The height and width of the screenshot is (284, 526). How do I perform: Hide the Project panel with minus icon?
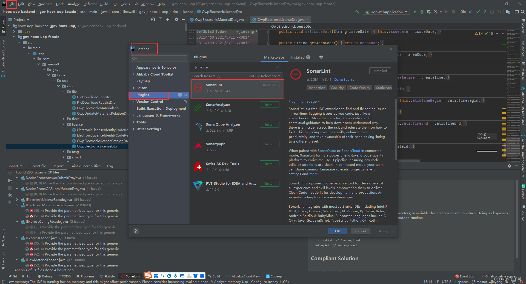tap(184, 19)
